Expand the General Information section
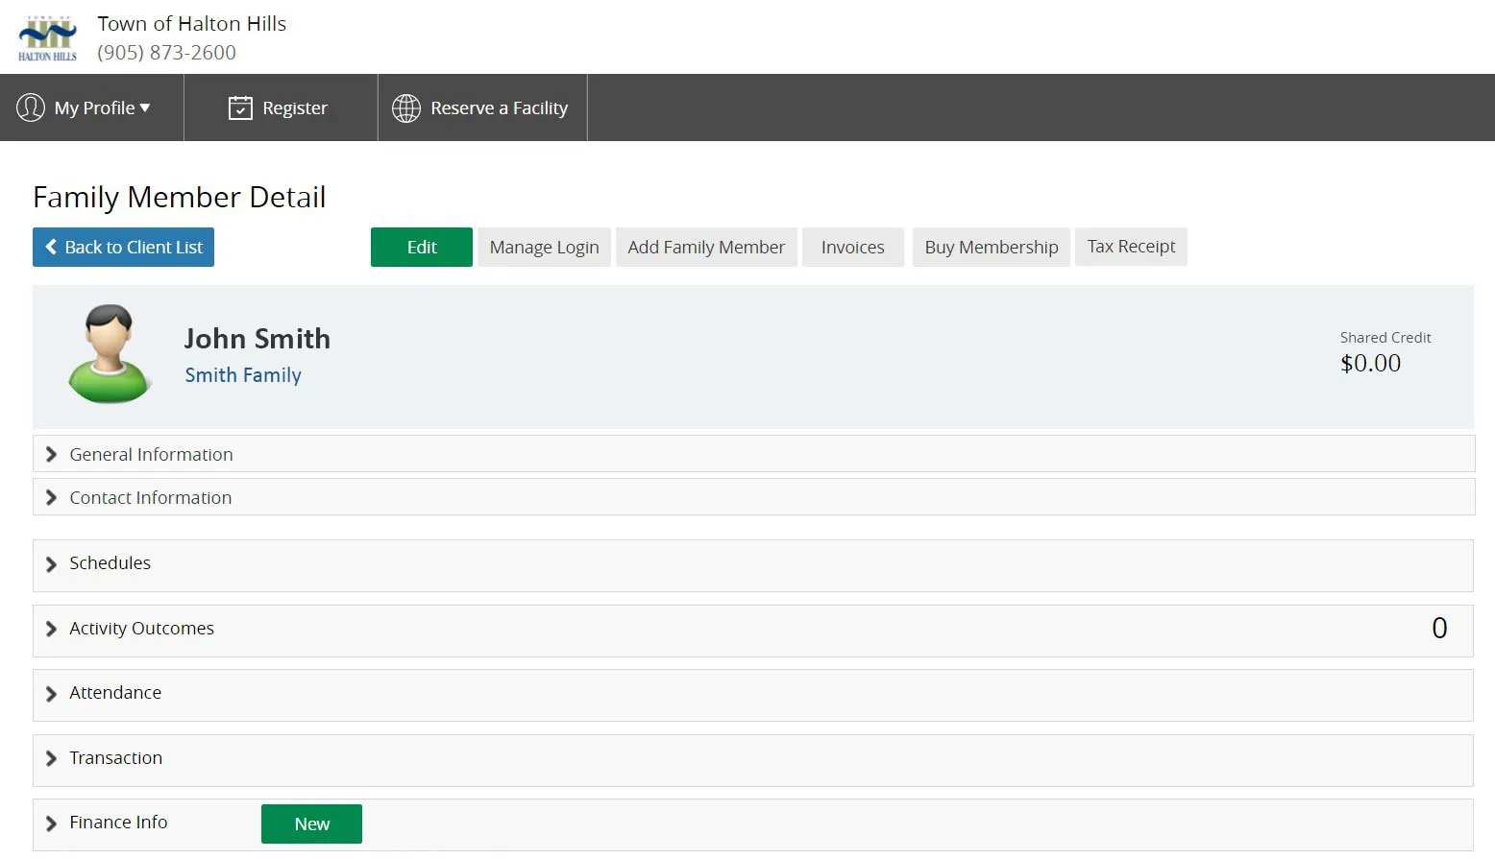Viewport: 1495px width, 859px height. tap(753, 454)
